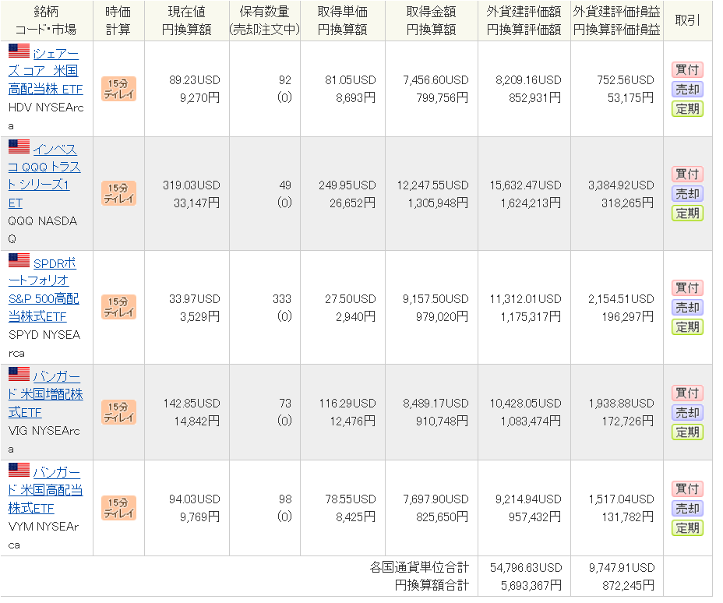The width and height of the screenshot is (723, 603).
Task: Click the 15,632.47USD valuation amount
Action: (526, 185)
